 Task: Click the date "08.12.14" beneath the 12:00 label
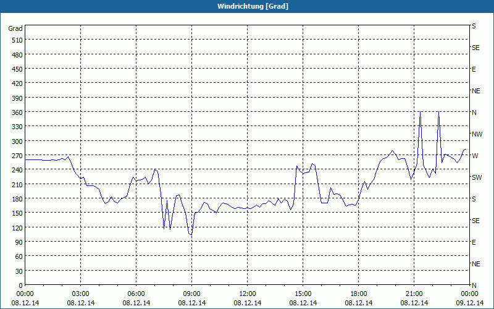coord(248,303)
